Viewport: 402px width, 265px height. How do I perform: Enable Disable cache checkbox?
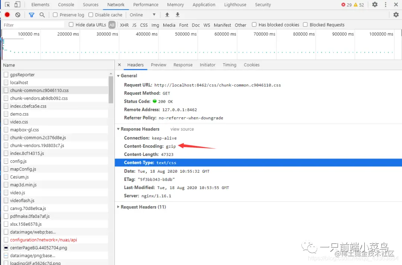[x=91, y=15]
